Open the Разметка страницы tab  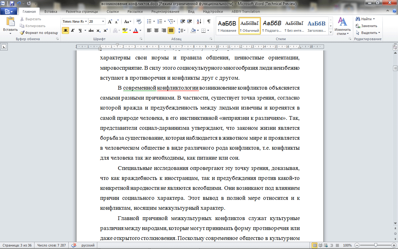pyautogui.click(x=82, y=12)
